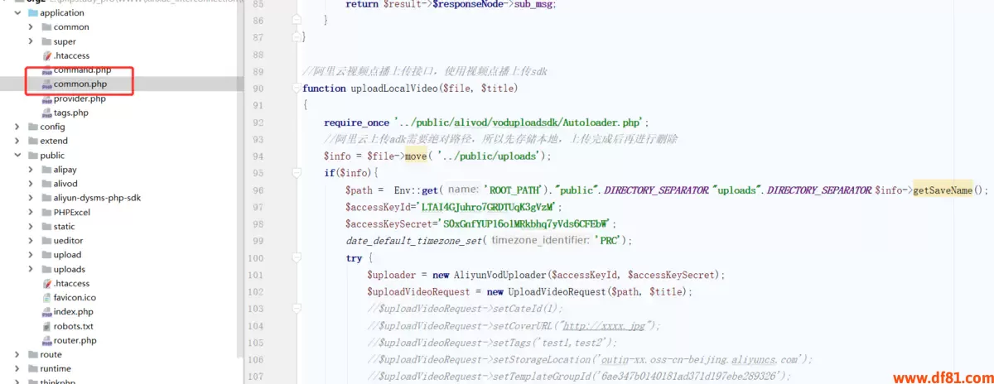Click the common.php file icon
This screenshot has height=384, width=994.
pos(46,84)
